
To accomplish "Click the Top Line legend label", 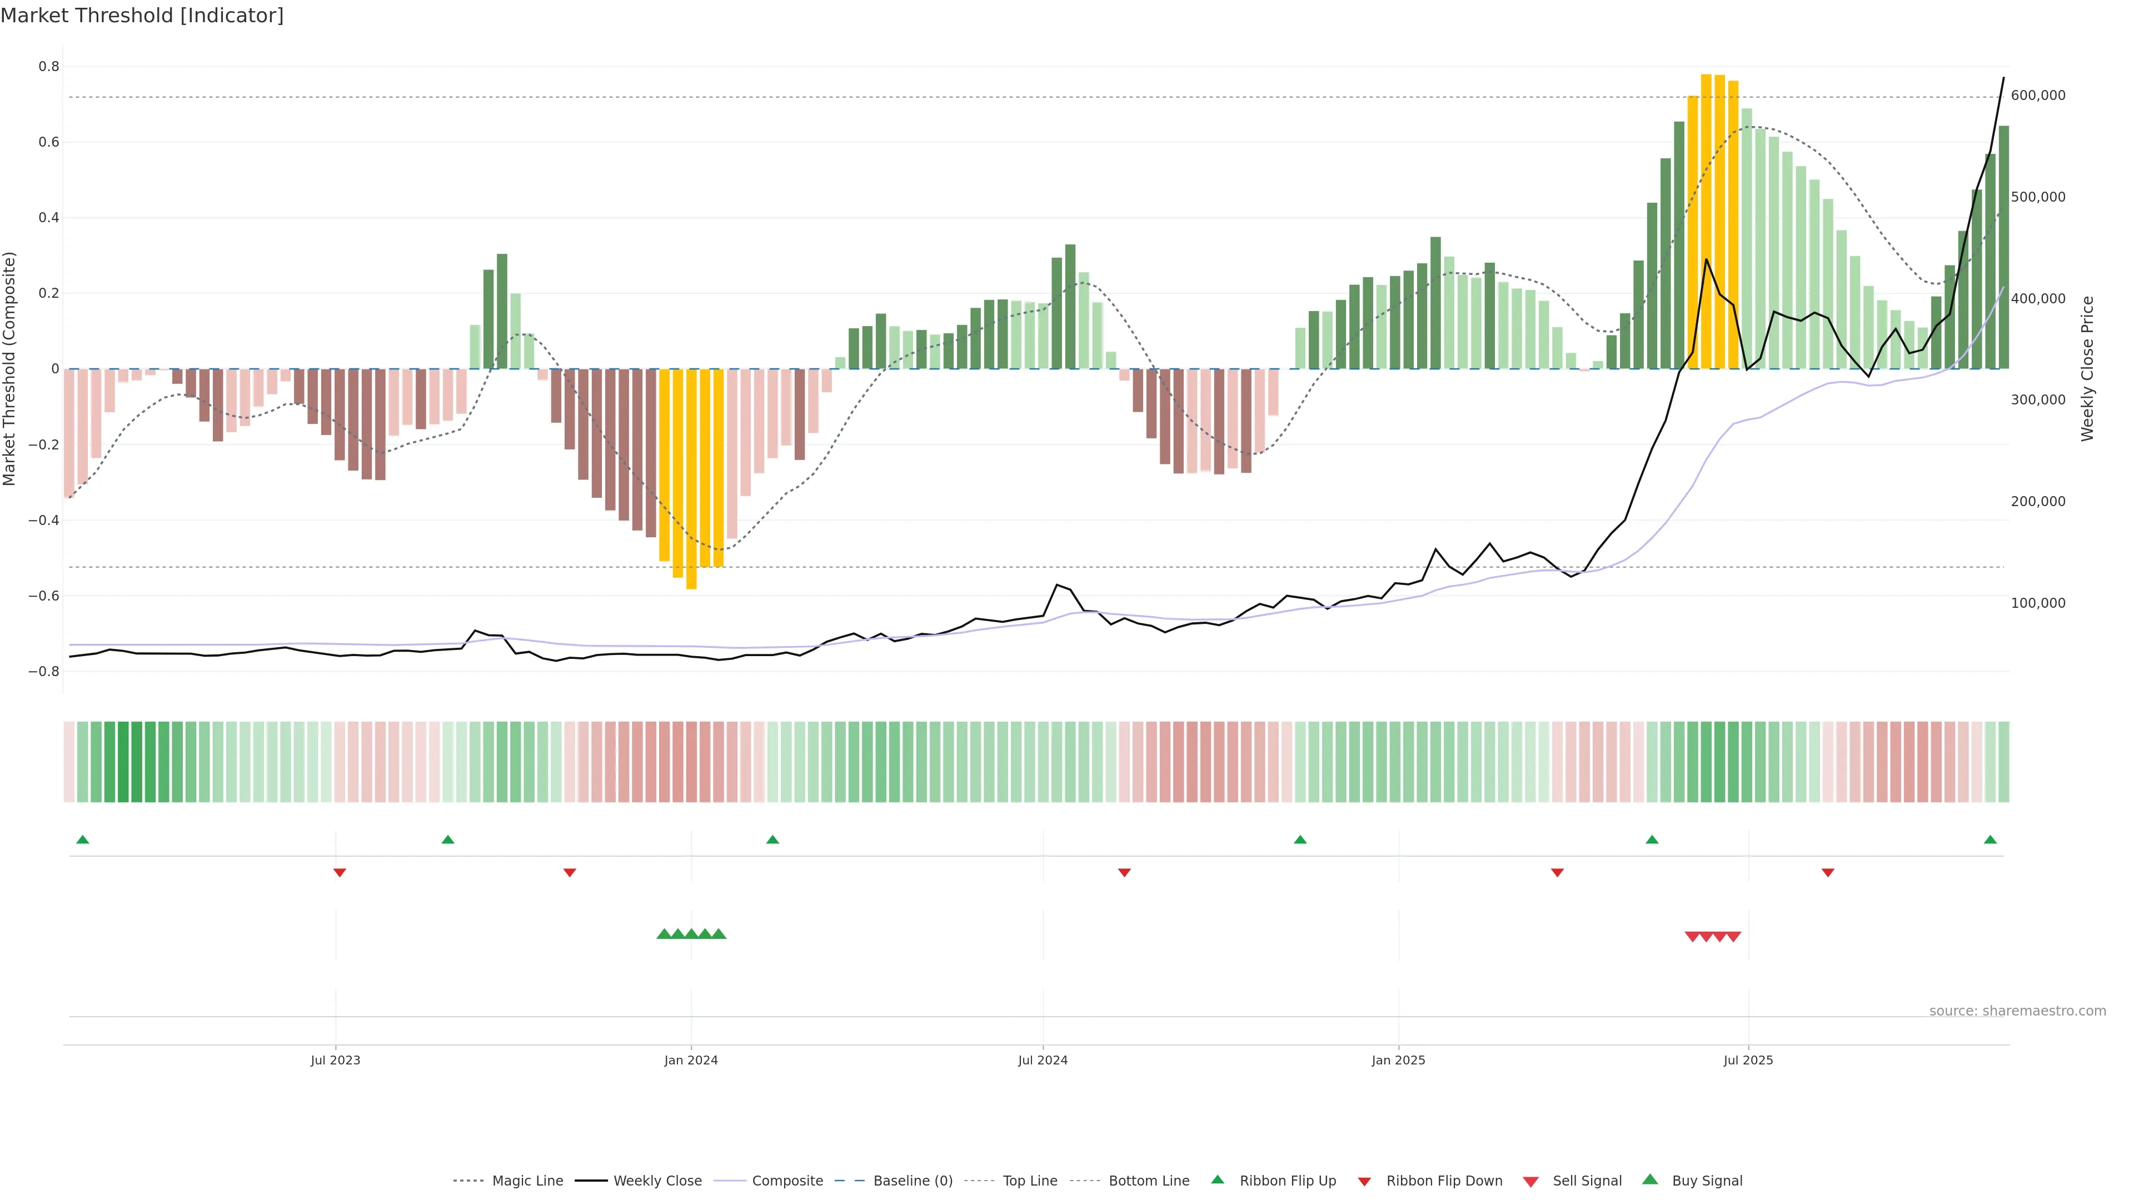I will click(x=1030, y=1181).
